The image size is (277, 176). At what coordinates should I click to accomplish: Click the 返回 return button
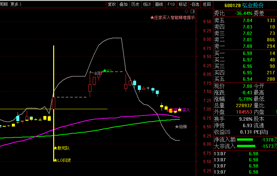207,4
